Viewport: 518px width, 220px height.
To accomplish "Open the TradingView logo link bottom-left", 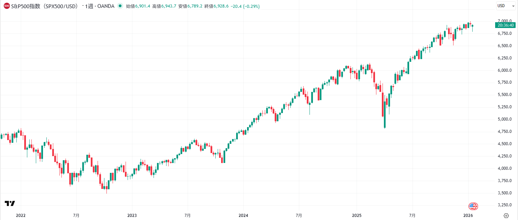I will point(9,203).
